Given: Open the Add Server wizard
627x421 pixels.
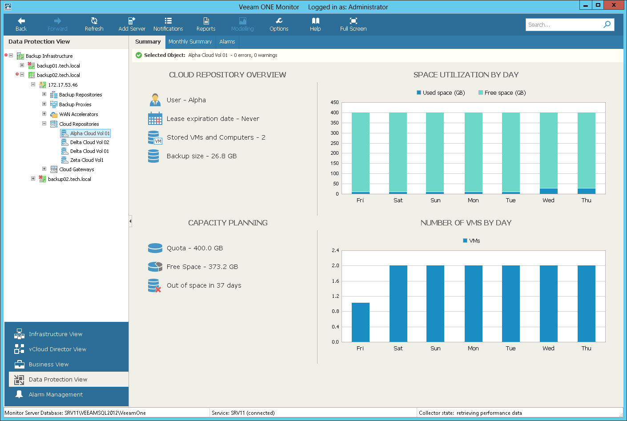Looking at the screenshot, I should [x=132, y=24].
